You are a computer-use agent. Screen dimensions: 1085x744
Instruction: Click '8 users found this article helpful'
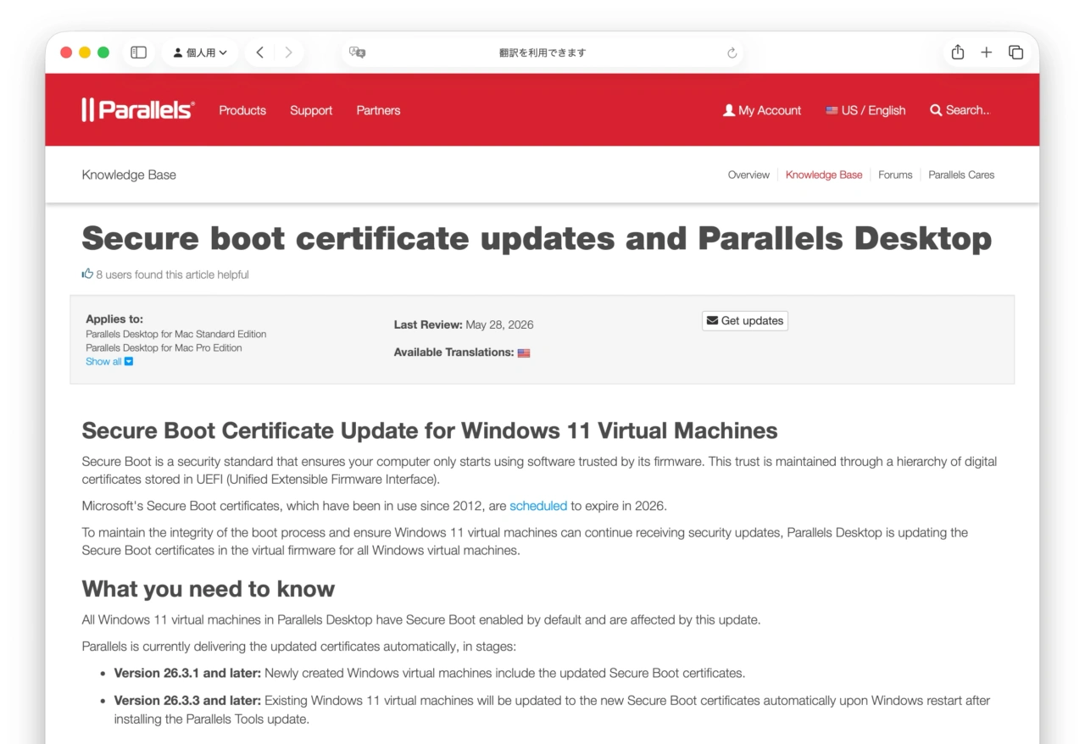pos(172,275)
